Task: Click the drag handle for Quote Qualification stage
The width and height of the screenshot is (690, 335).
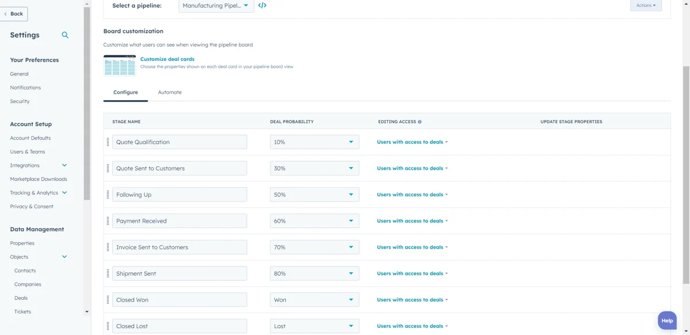Action: tap(108, 142)
